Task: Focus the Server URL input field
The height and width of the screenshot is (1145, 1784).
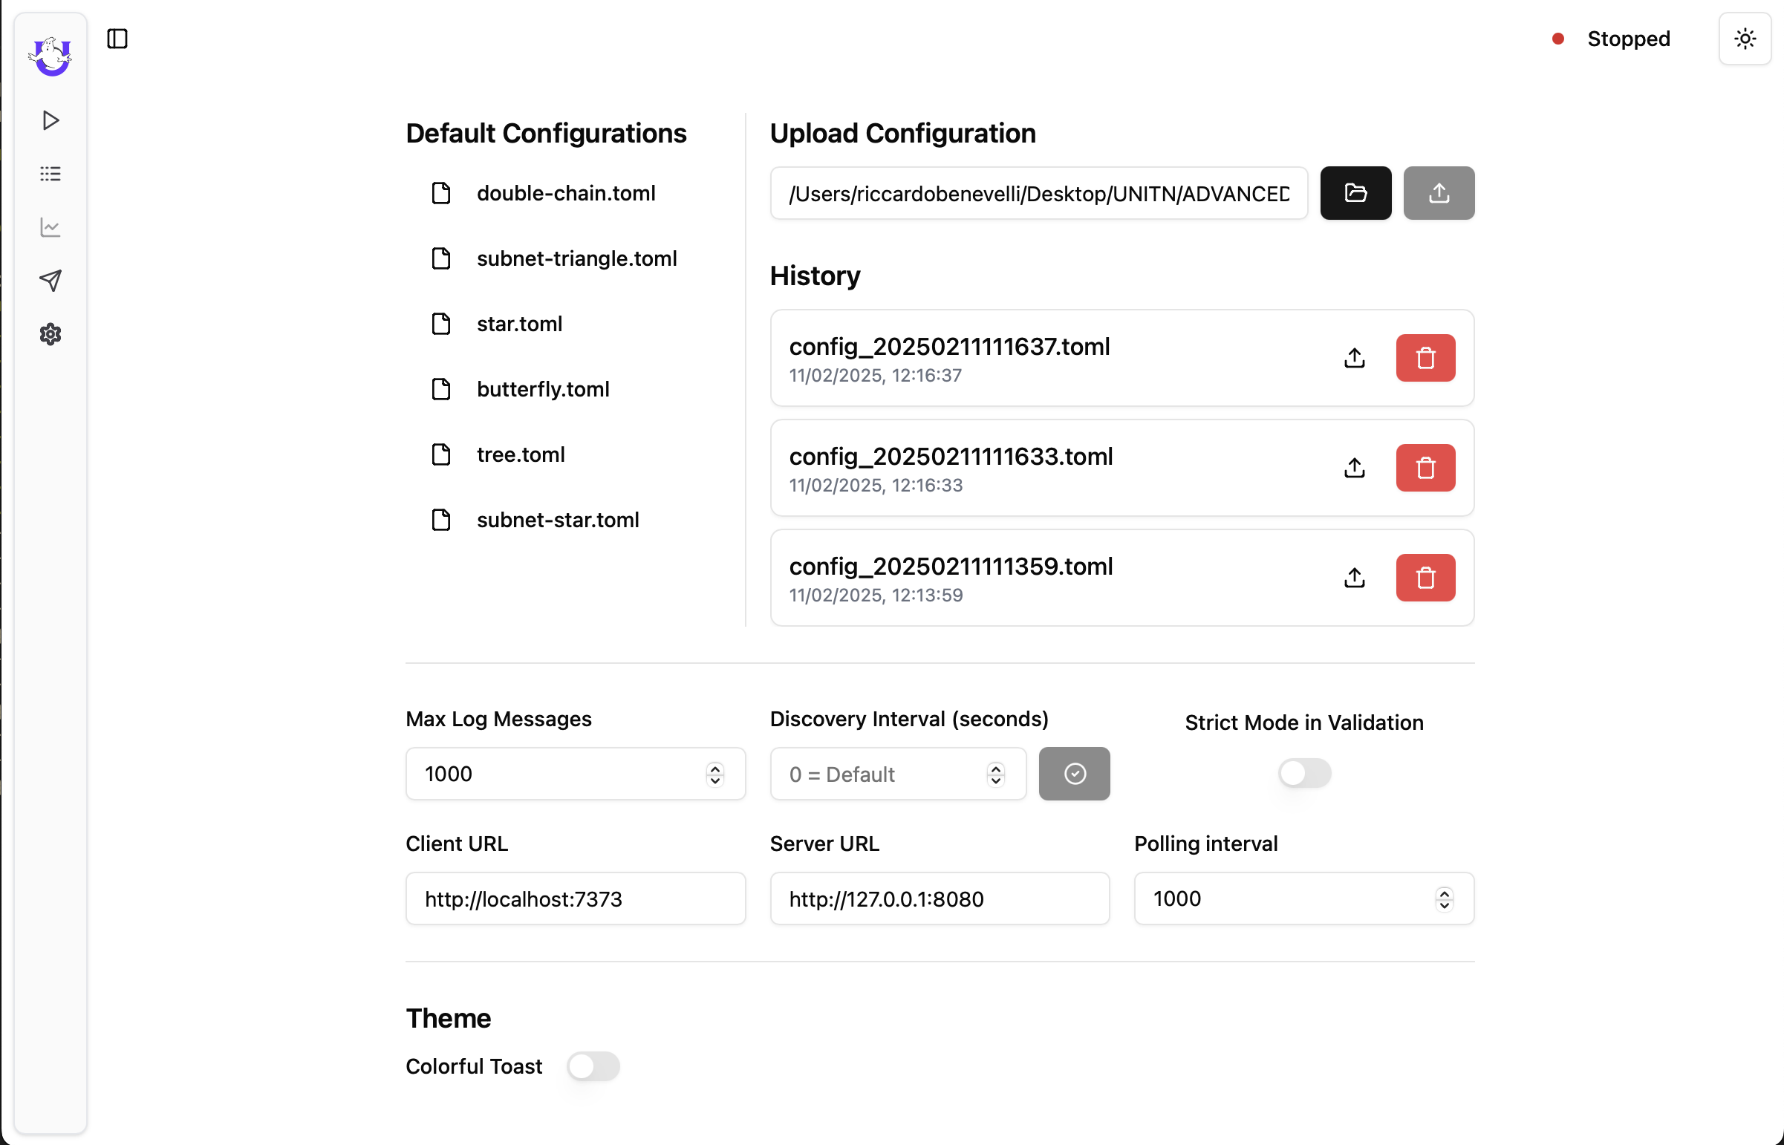Action: coord(940,899)
